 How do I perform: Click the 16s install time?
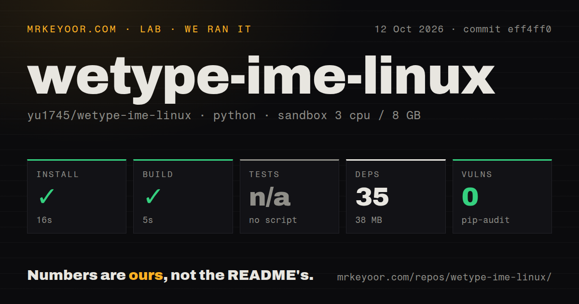(x=44, y=220)
